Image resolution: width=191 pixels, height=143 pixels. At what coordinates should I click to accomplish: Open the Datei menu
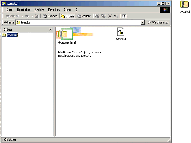click(10, 10)
